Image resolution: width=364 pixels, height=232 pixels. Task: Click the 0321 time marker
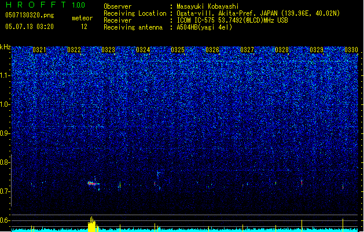pyautogui.click(x=39, y=50)
